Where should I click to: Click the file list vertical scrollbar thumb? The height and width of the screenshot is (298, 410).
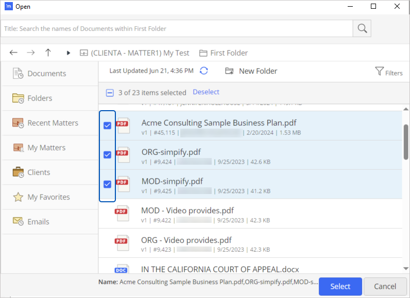point(406,142)
